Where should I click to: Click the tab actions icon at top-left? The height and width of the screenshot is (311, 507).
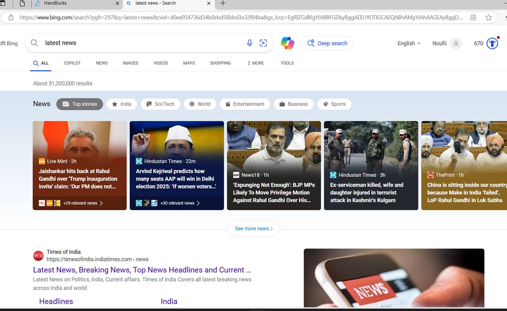coord(3,3)
